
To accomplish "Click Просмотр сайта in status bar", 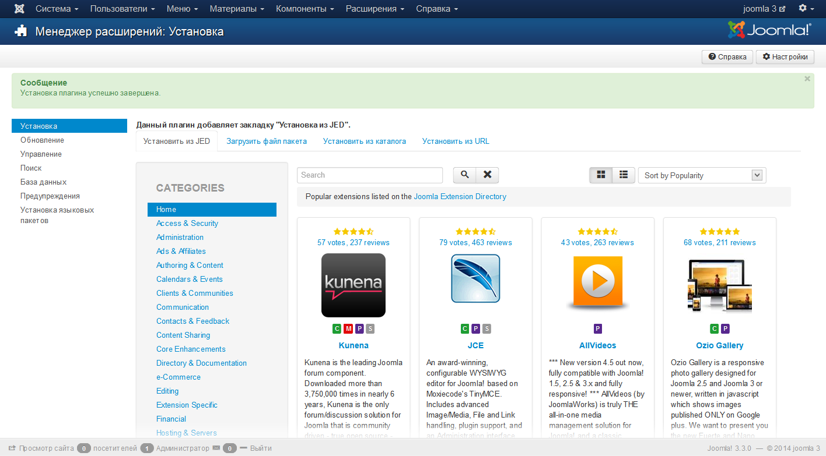I will (x=41, y=448).
